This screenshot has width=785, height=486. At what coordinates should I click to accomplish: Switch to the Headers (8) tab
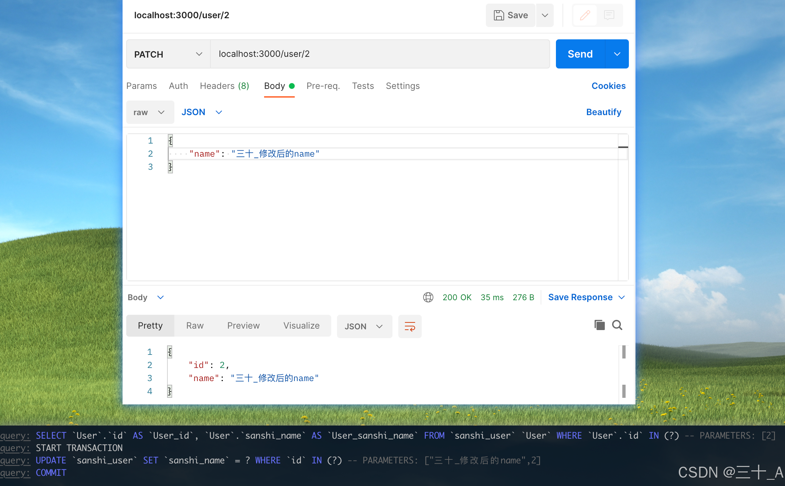point(224,86)
